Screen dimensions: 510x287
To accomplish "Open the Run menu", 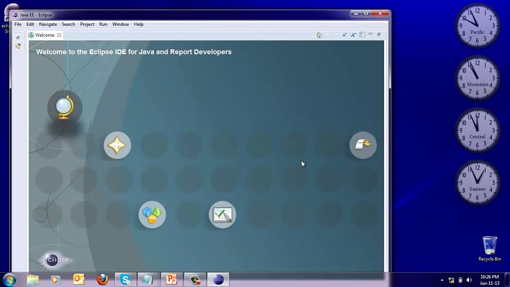I will pyautogui.click(x=103, y=24).
